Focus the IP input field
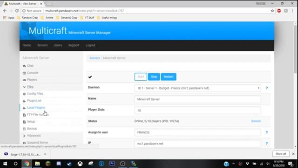The width and height of the screenshot is (298, 168). click(x=197, y=143)
